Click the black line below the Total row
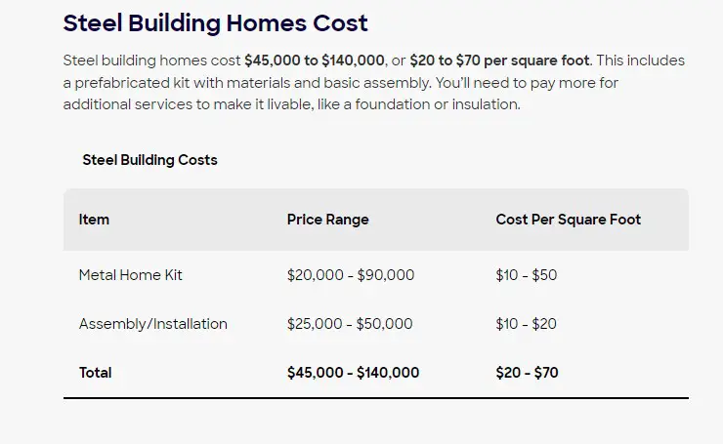The width and height of the screenshot is (723, 444). point(376,398)
